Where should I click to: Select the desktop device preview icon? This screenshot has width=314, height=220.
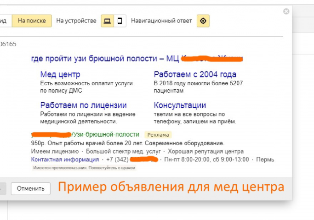pyautogui.click(x=107, y=21)
